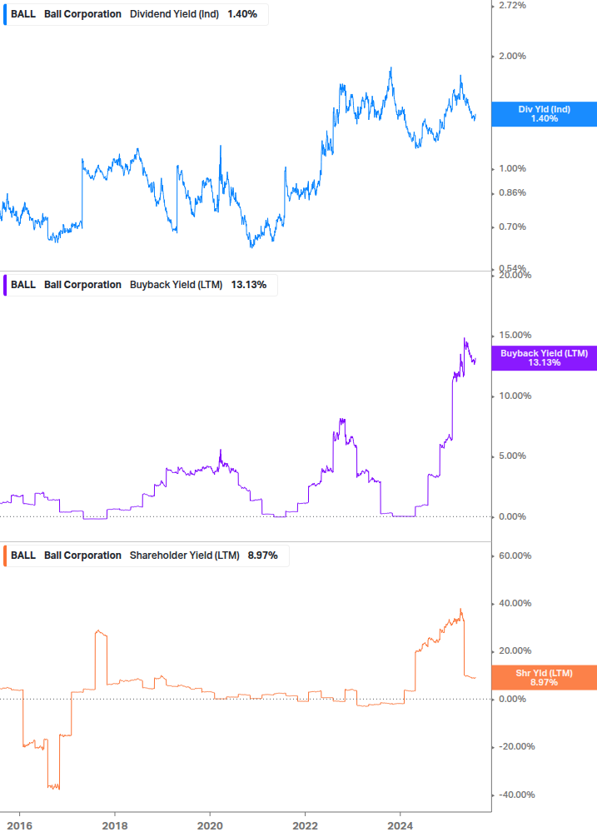Viewport: 597px width, 837px height.
Task: Click the 2016 label on the time axis
Action: 20,826
